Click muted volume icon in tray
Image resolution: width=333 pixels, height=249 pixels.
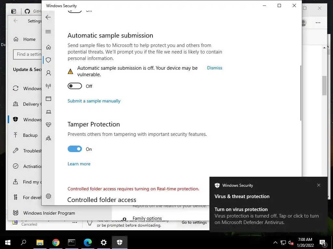[291, 243]
